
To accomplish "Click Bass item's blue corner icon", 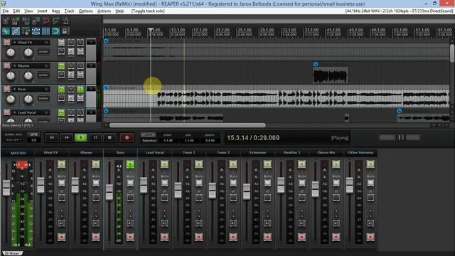I will click(x=106, y=87).
